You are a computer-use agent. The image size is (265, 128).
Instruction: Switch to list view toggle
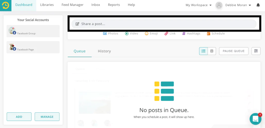(x=203, y=51)
